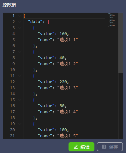Click the "data" key on line 2
Viewport: 126px width, 153px height.
pos(35,22)
